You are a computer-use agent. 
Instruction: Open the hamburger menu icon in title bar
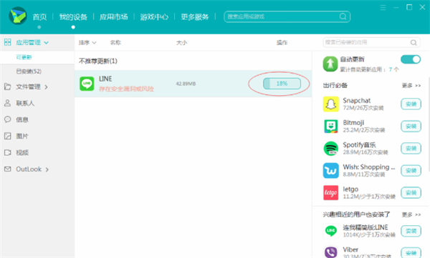pos(383,8)
